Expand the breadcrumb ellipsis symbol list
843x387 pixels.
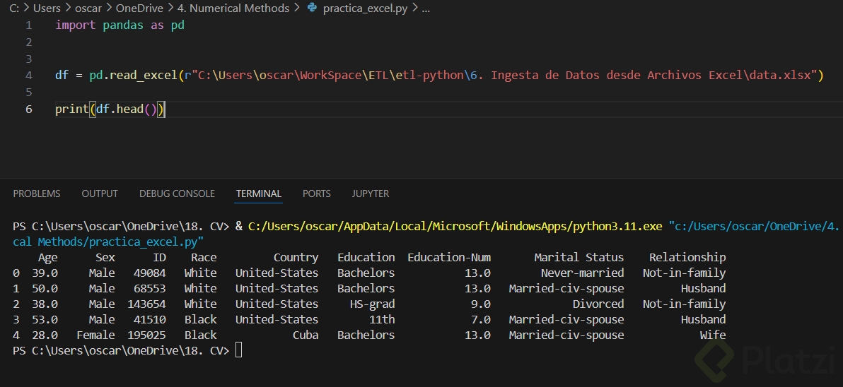(426, 8)
